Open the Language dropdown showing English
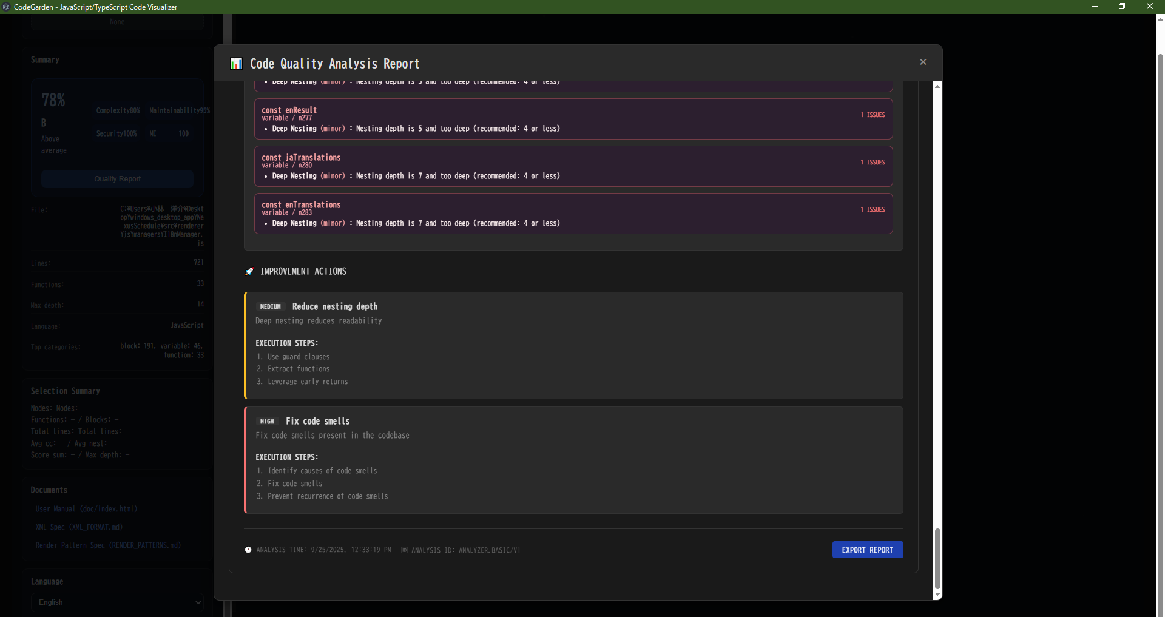The image size is (1165, 617). click(x=117, y=602)
